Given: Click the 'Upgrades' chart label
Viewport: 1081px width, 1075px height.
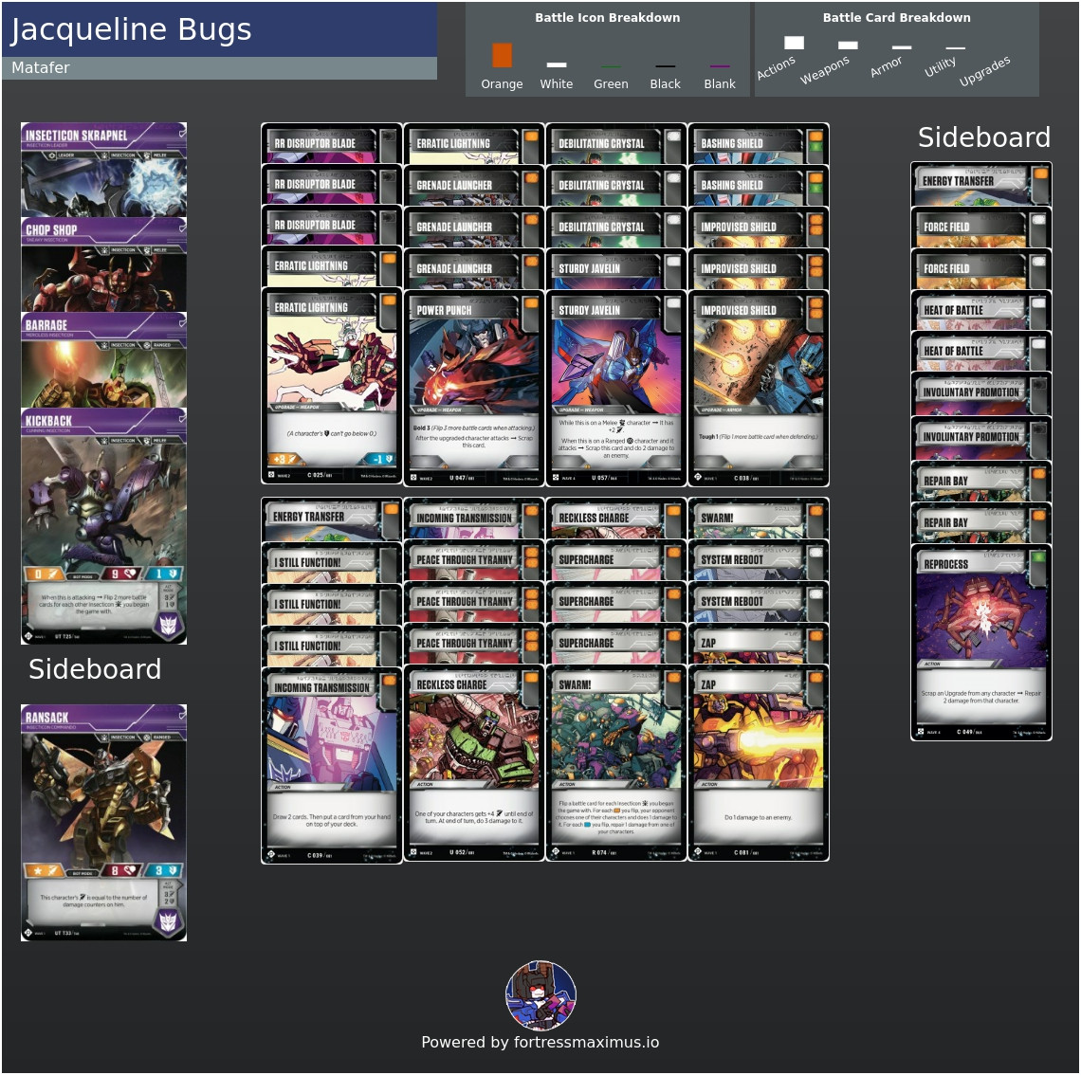Looking at the screenshot, I should pos(984,70).
